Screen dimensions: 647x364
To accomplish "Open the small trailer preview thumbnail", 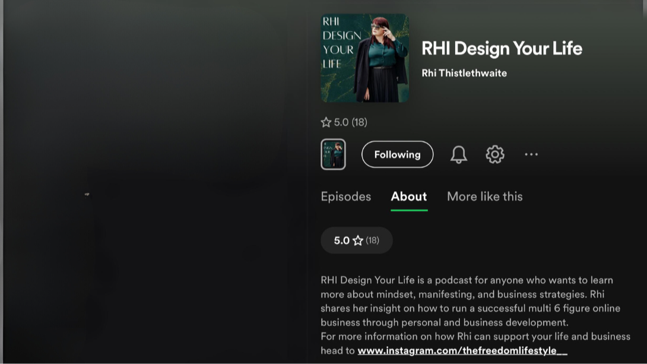I will coord(333,154).
